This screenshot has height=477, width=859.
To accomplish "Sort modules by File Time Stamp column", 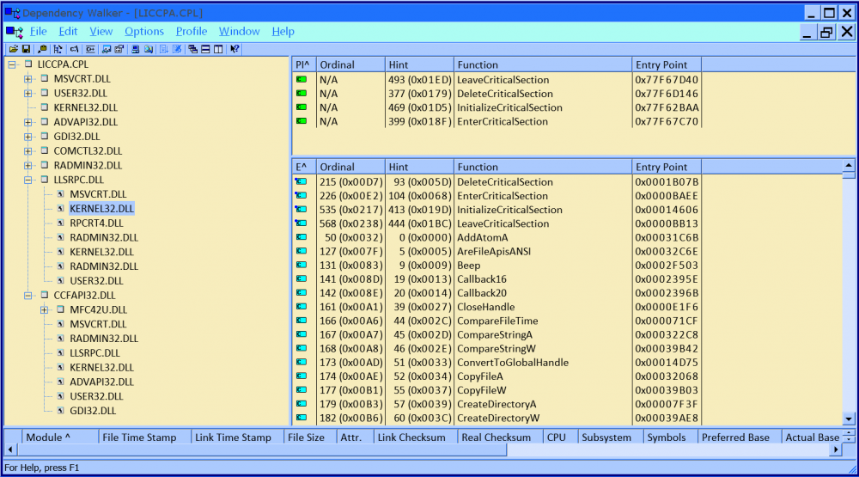I will click(139, 437).
